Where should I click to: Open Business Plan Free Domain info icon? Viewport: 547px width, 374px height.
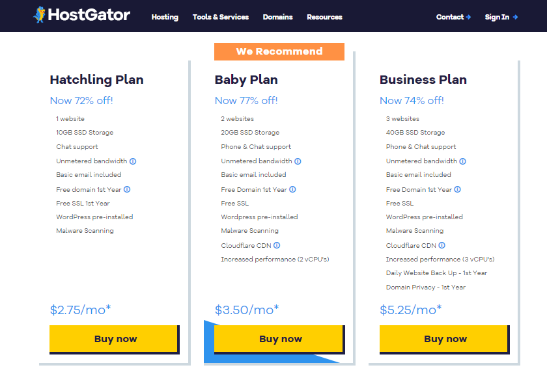coord(457,189)
